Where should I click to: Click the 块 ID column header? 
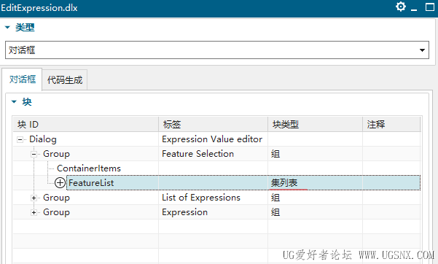[x=86, y=124]
